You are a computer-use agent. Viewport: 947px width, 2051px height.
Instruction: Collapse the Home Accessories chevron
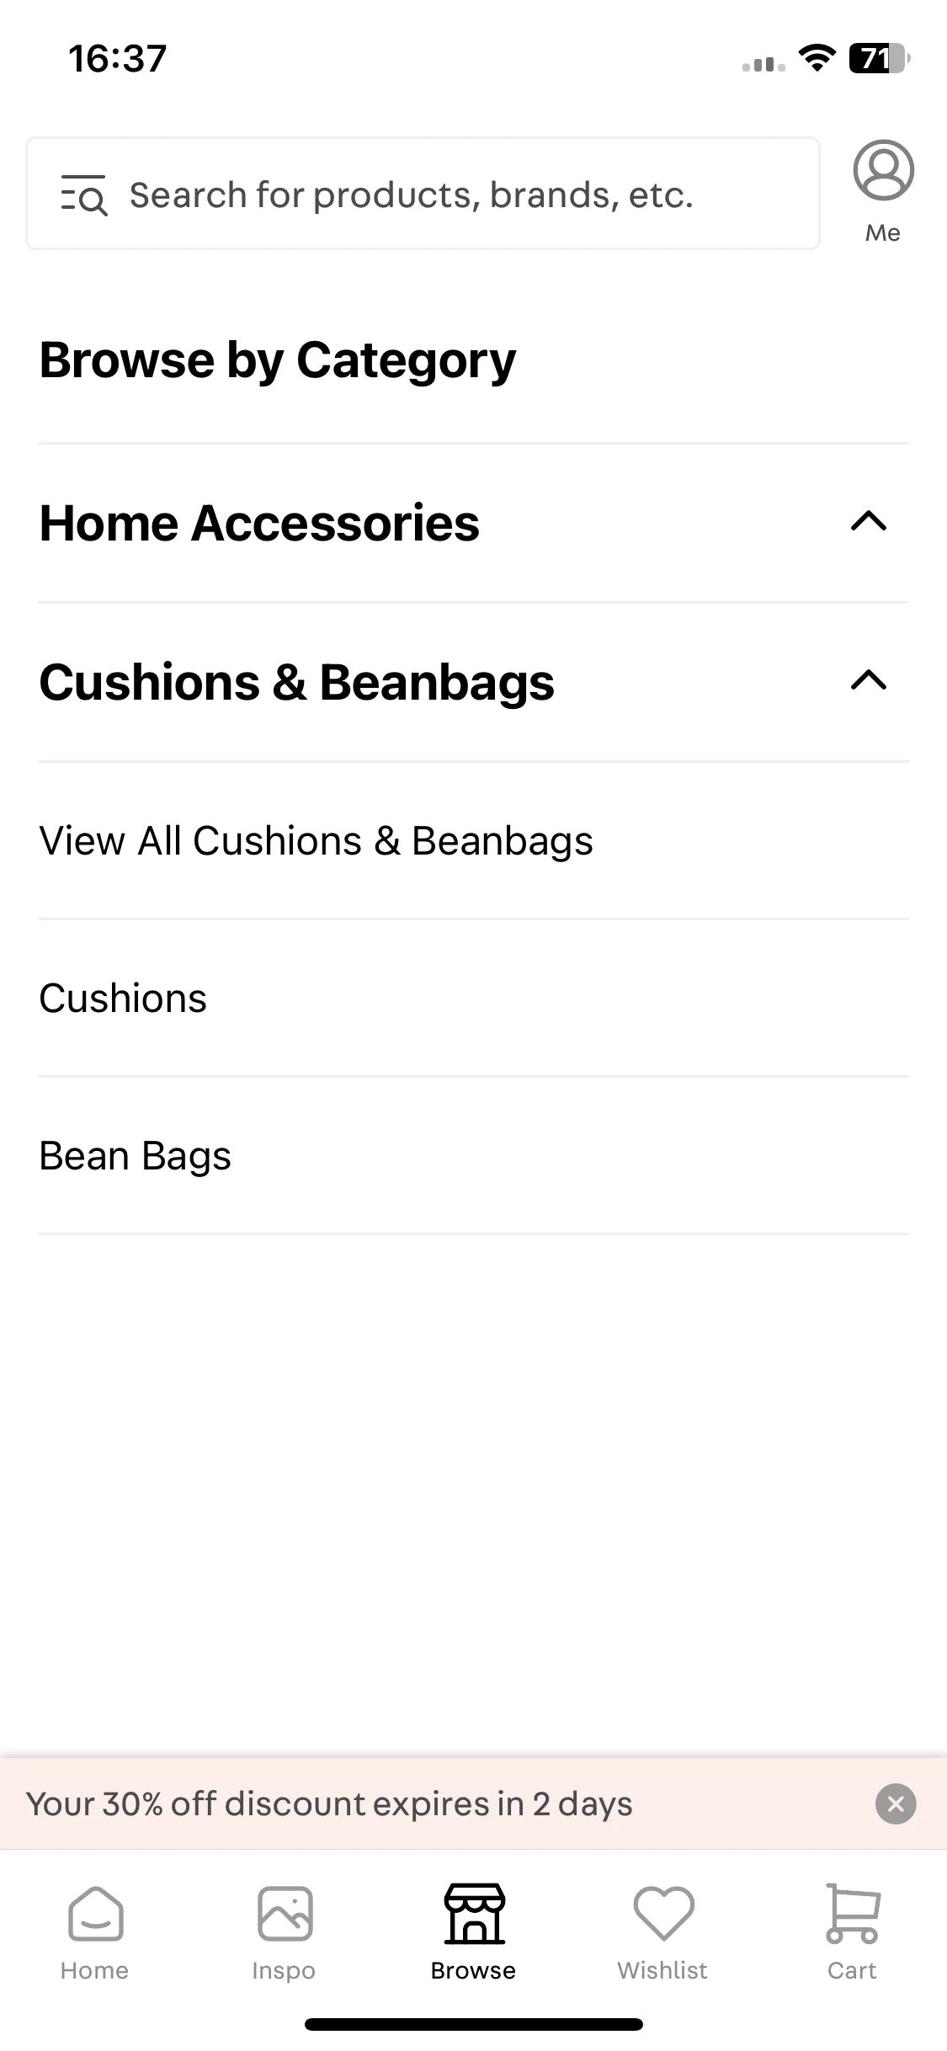869,522
